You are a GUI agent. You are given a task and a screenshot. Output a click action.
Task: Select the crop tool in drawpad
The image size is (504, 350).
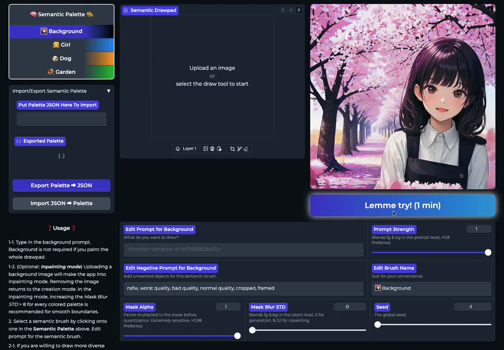point(232,149)
